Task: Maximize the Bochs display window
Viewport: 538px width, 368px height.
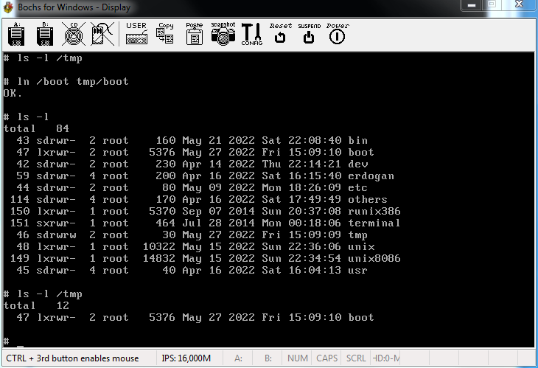Action: click(x=491, y=6)
